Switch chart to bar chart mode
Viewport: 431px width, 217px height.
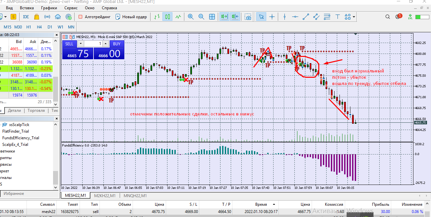click(x=157, y=17)
